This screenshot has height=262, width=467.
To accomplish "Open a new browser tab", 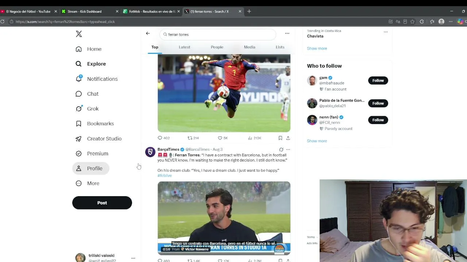I will point(249,11).
